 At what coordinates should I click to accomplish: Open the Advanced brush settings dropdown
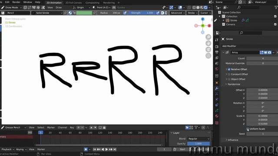coord(178,13)
